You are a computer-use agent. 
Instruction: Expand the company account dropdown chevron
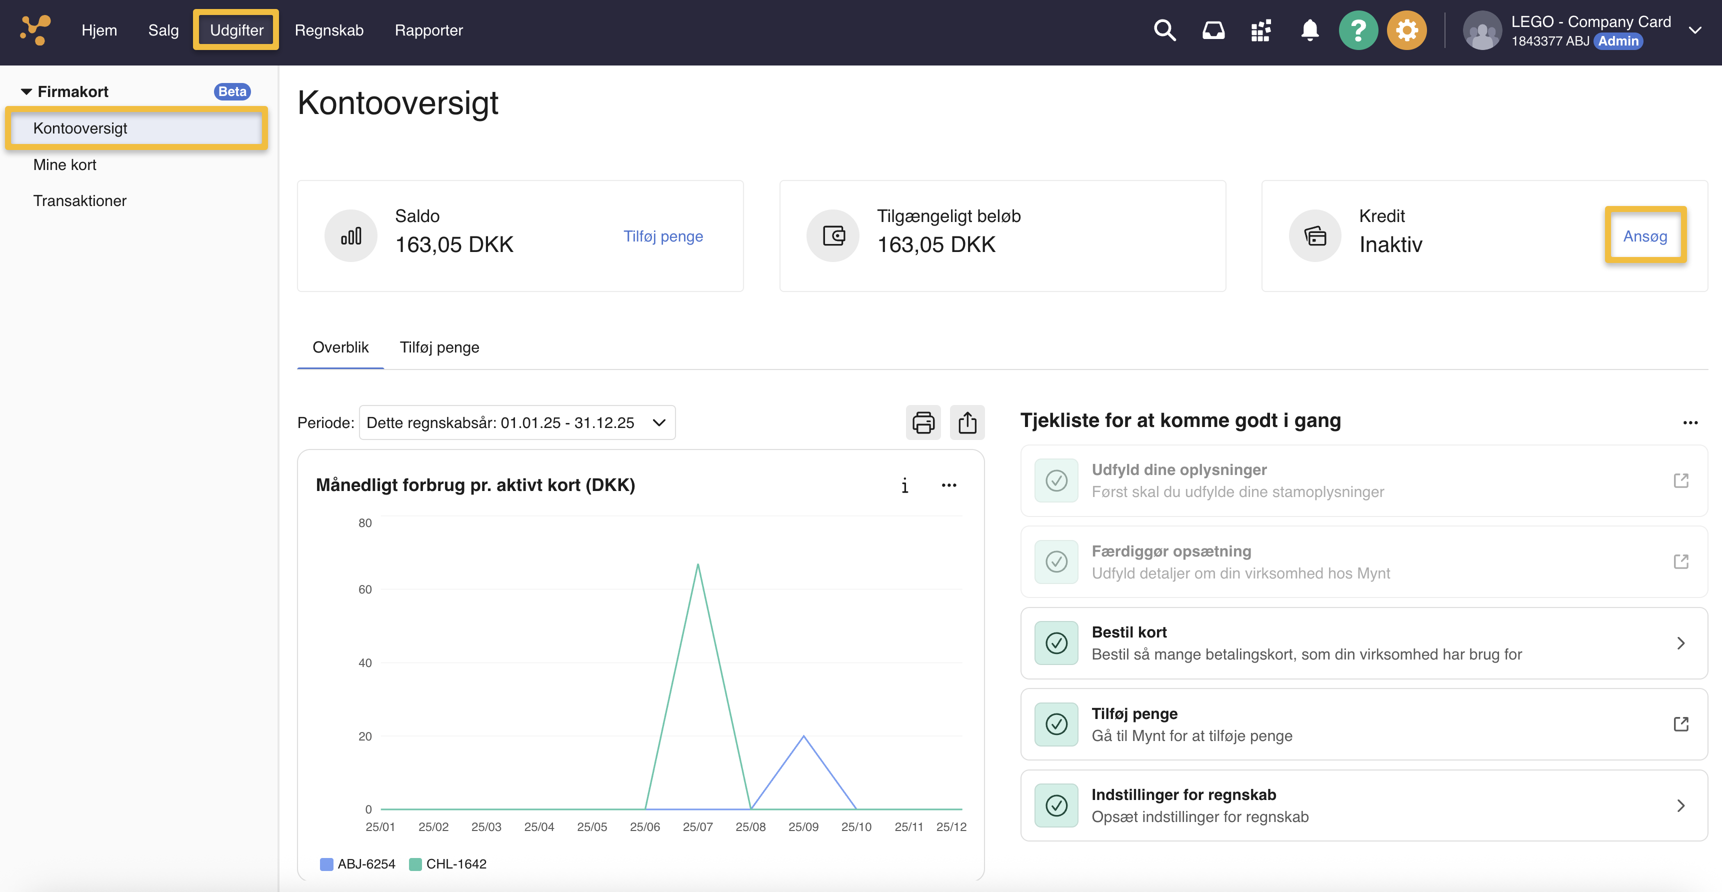[1694, 30]
